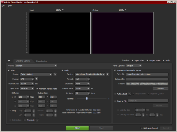
Task: Click the speaker icon below audio meter
Action: [27, 52]
